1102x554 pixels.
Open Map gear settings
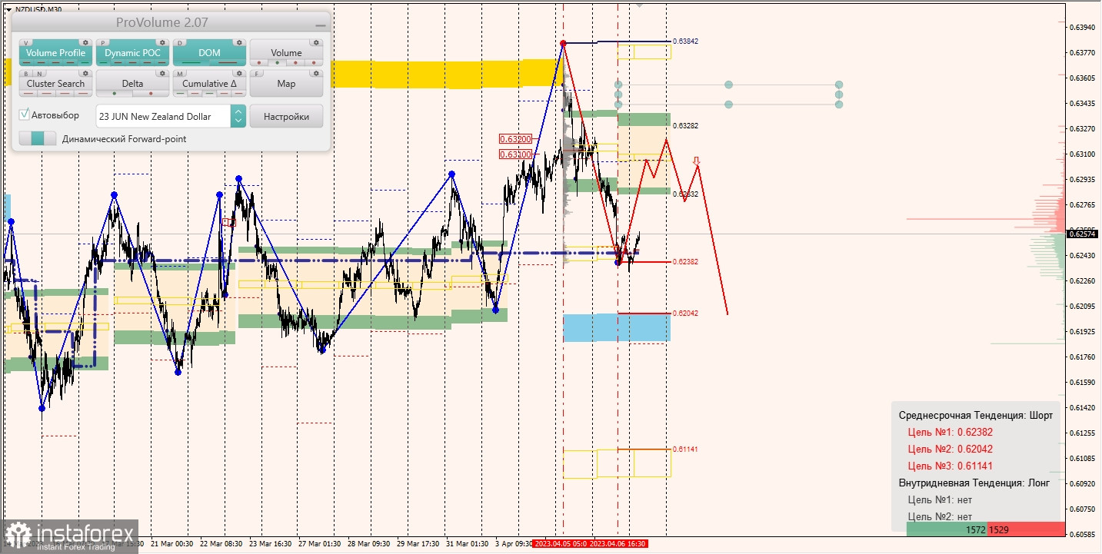[x=315, y=74]
